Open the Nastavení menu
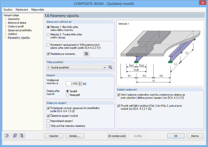 tap(22, 10)
